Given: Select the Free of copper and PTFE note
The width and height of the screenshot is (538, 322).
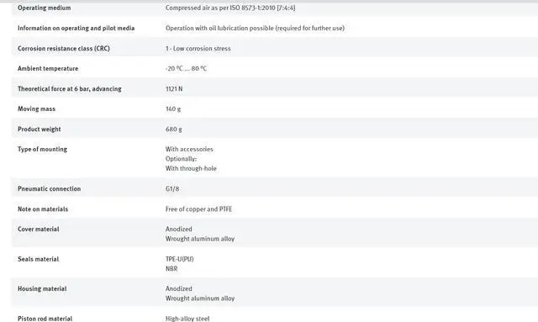Looking at the screenshot, I should pos(198,209).
